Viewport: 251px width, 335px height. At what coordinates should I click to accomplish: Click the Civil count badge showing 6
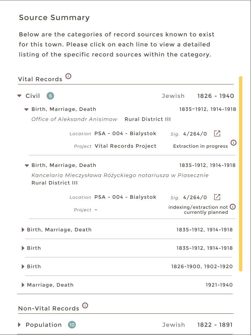click(x=50, y=96)
